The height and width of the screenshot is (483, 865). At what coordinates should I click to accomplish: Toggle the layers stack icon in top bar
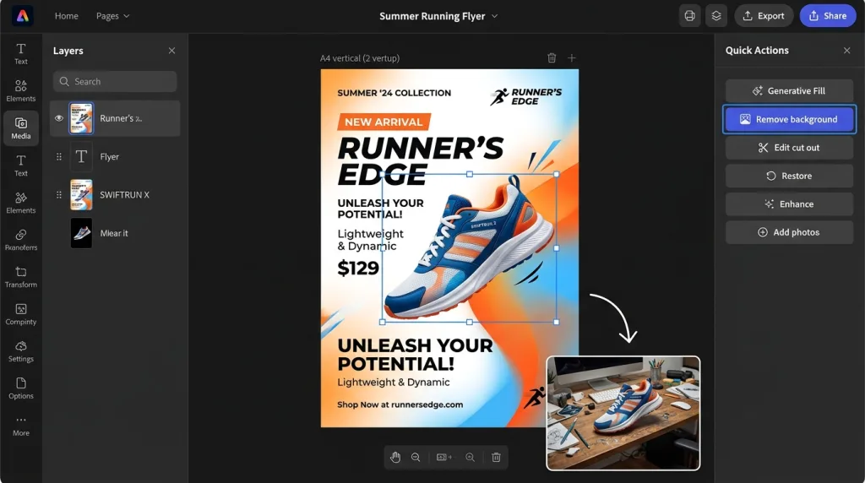tap(716, 16)
